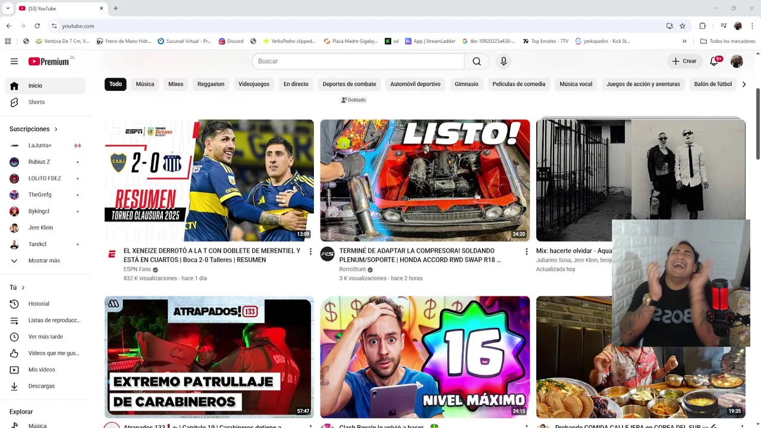This screenshot has height=428, width=761.
Task: Open the notifications bell
Action: pos(715,61)
